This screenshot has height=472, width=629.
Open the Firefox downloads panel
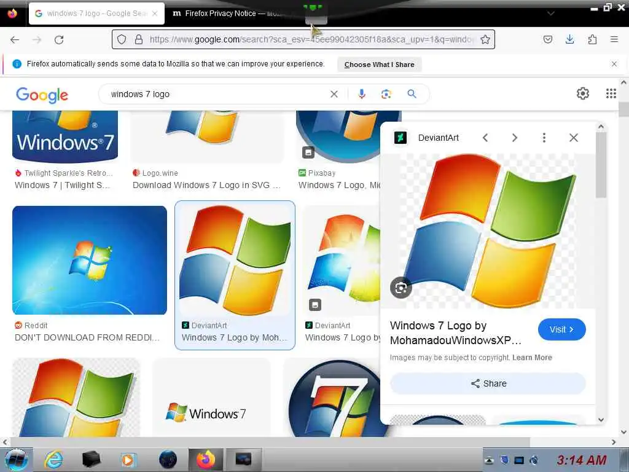coord(569,39)
